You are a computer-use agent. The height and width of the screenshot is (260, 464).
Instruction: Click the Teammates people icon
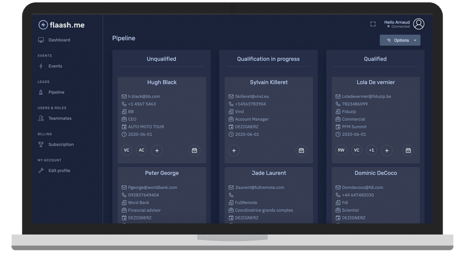coord(41,118)
